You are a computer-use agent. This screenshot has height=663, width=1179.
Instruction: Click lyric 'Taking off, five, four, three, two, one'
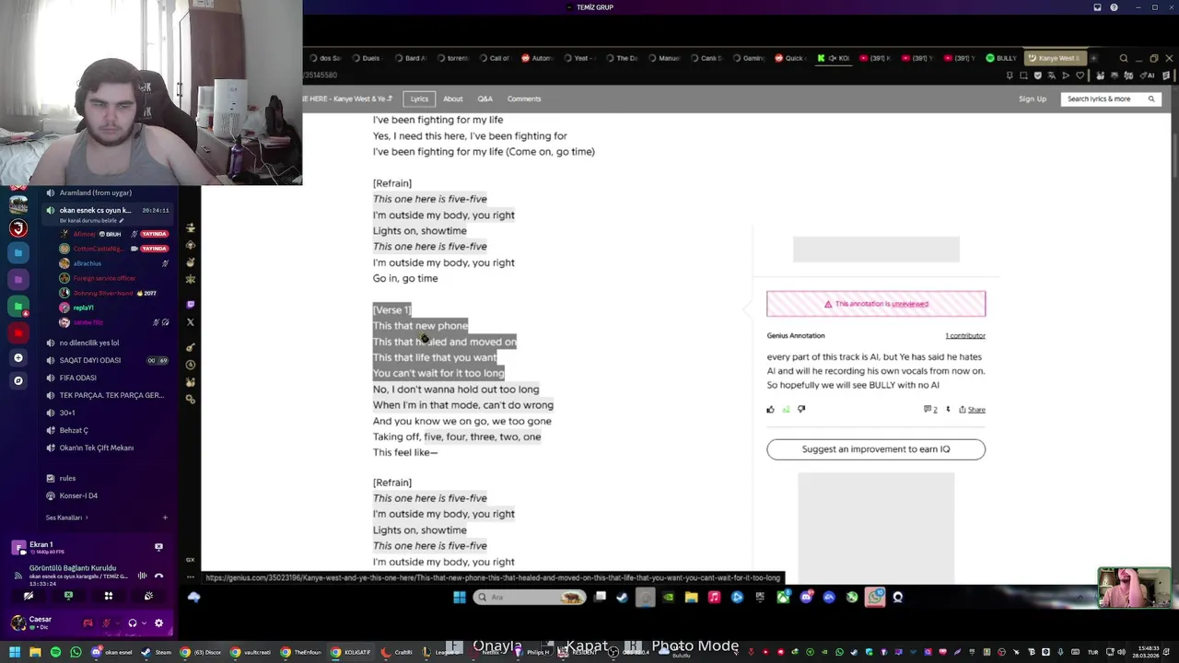pos(457,437)
